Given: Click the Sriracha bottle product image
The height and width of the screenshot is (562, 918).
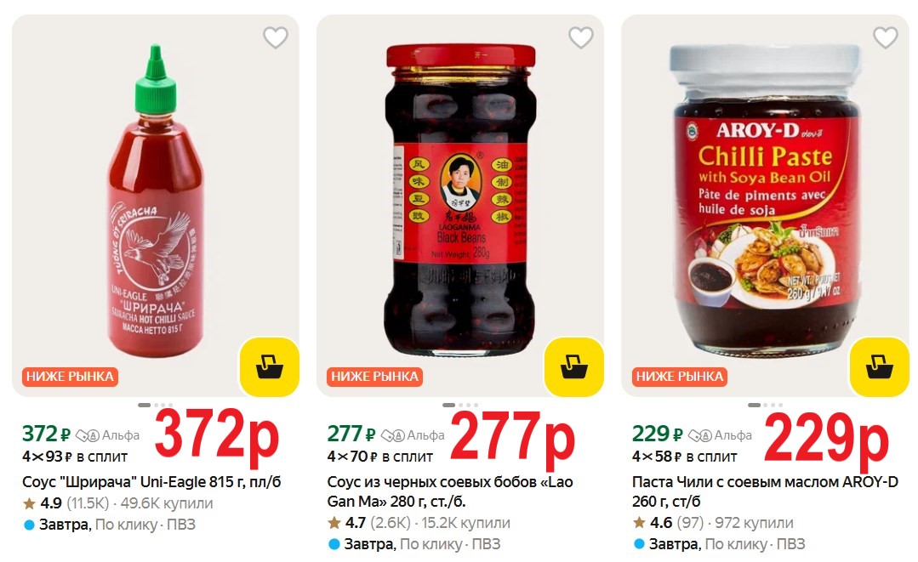Looking at the screenshot, I should (156, 201).
